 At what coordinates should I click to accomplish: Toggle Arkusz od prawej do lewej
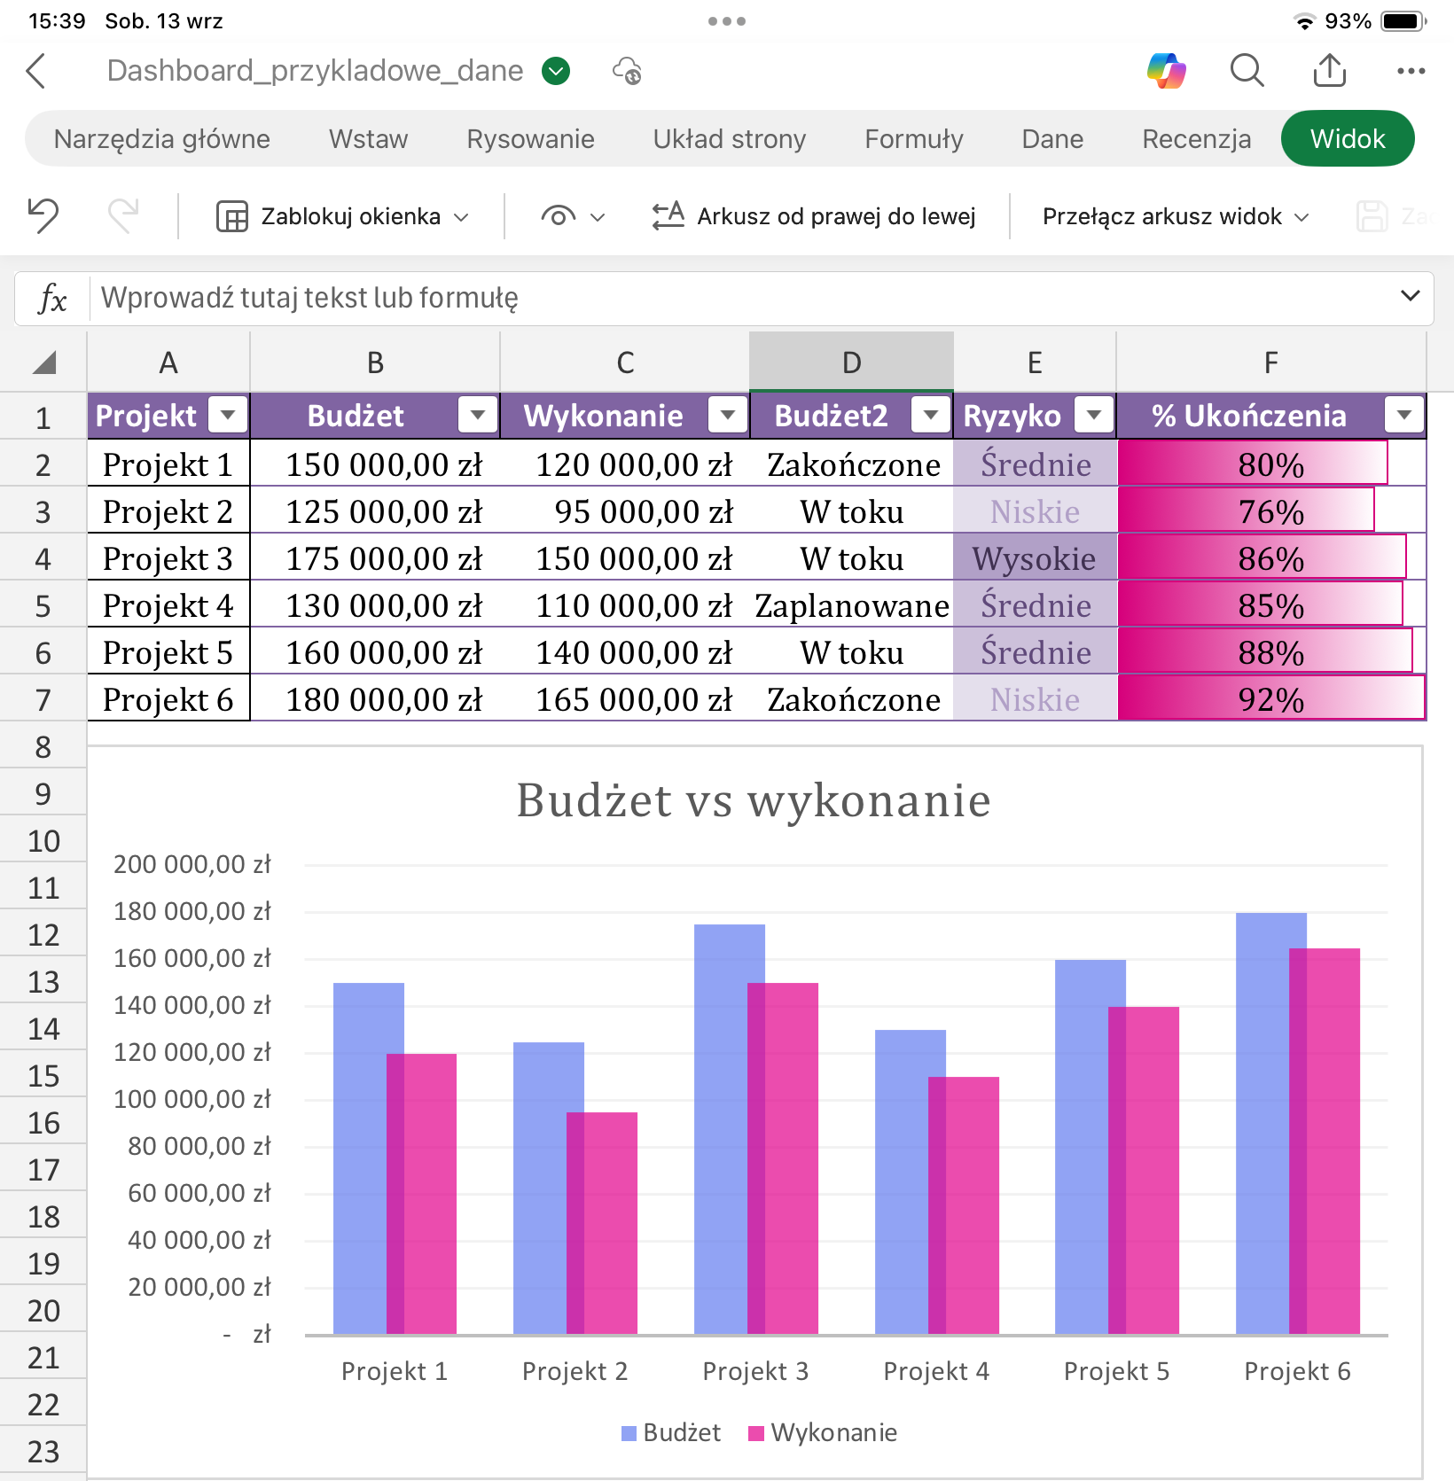coord(814,216)
